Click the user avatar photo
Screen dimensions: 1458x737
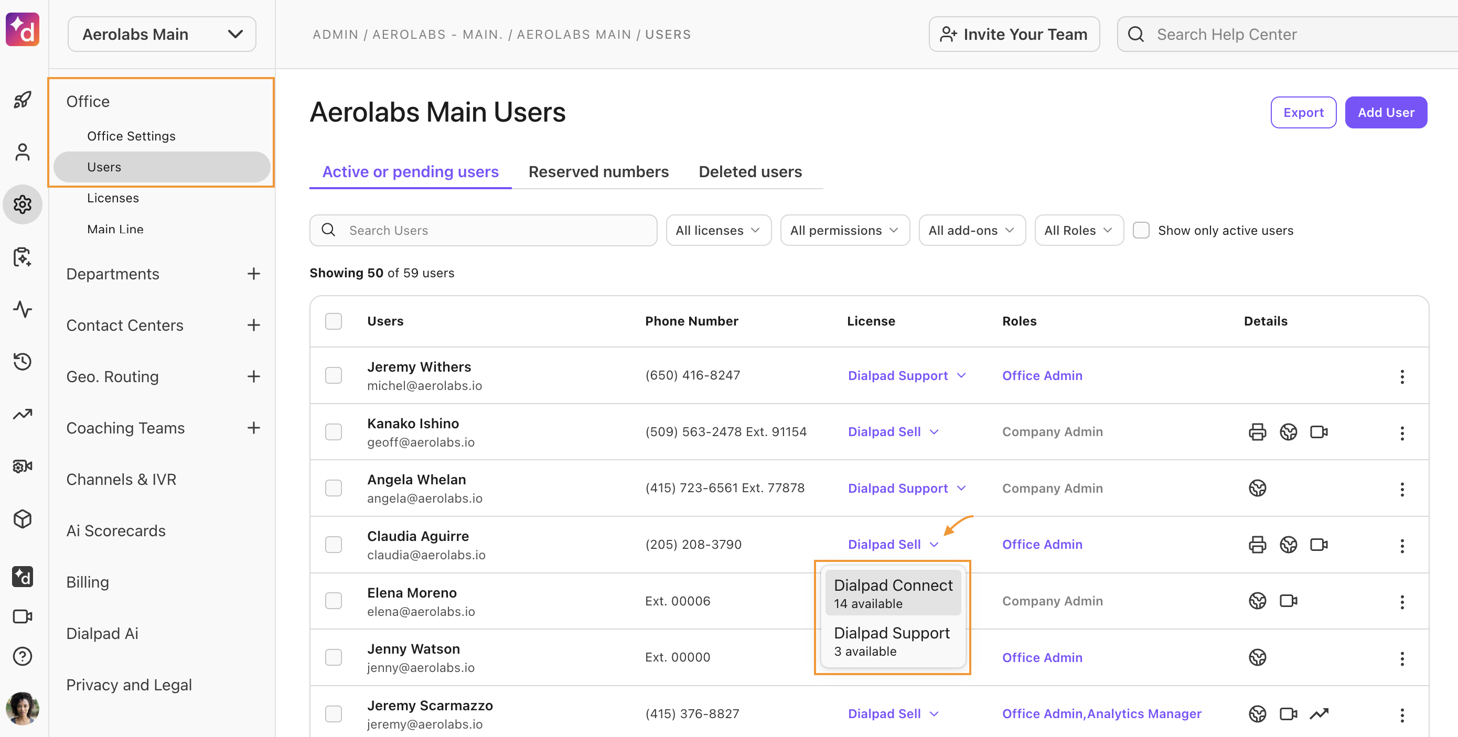tap(23, 708)
